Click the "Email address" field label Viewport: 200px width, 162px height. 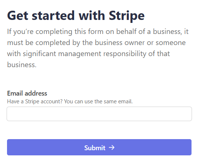pos(27,93)
